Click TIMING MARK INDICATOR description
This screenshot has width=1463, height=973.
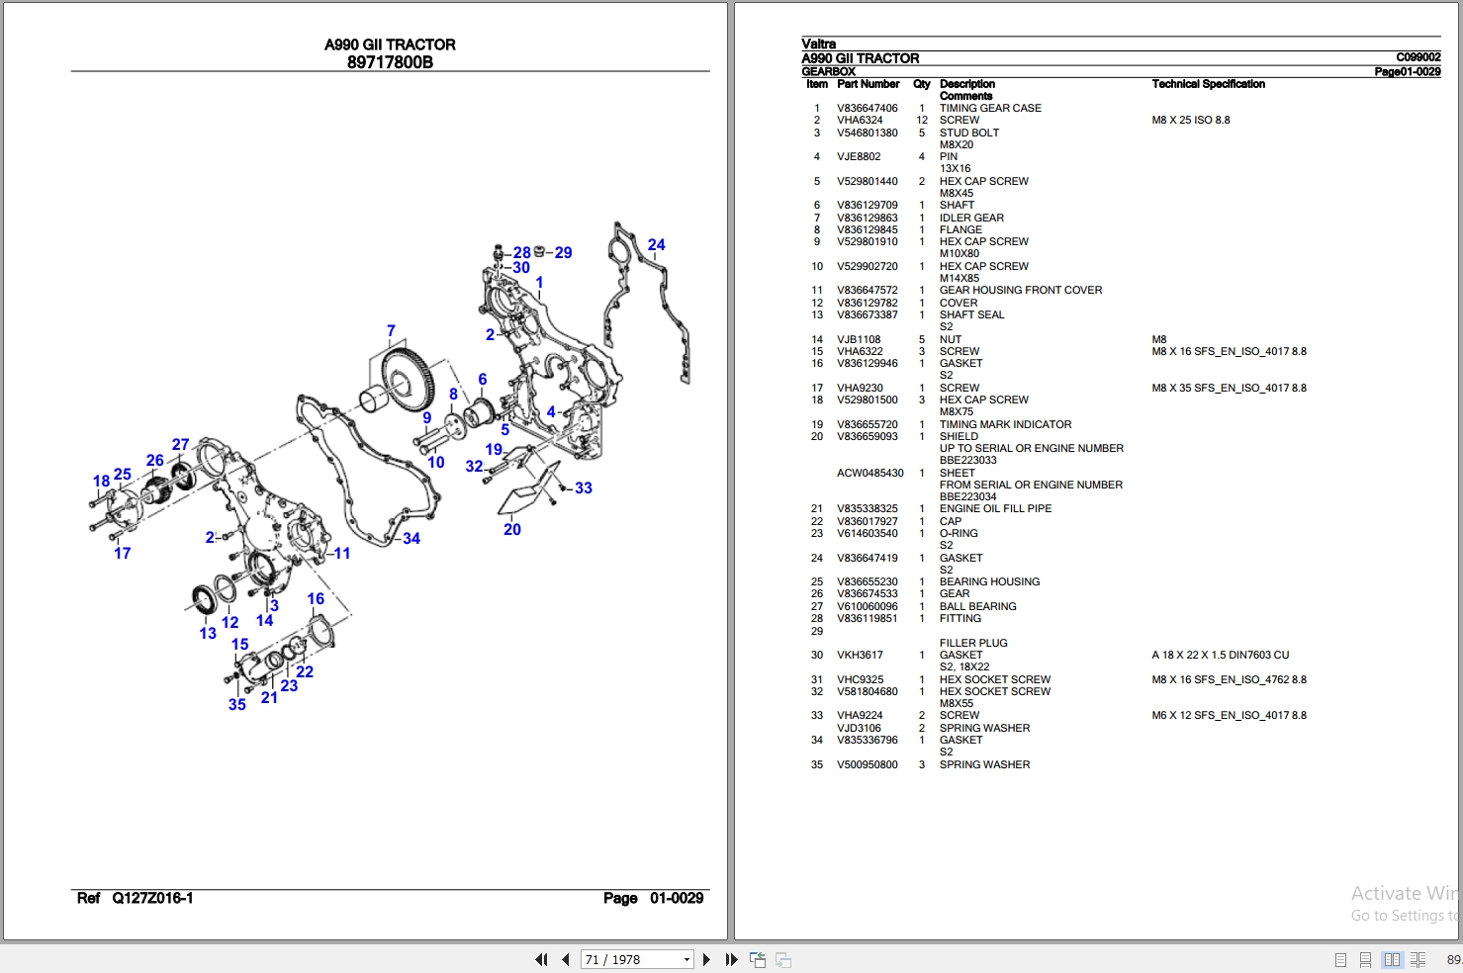pyautogui.click(x=1005, y=424)
